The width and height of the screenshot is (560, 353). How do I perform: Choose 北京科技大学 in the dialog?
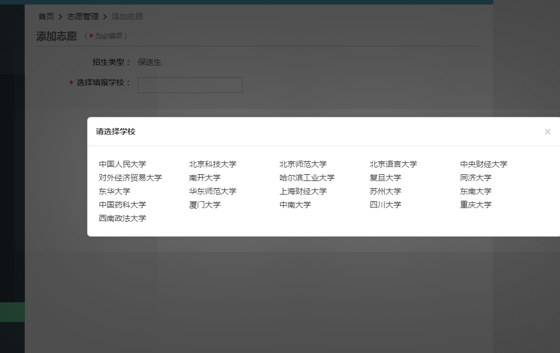tap(213, 164)
